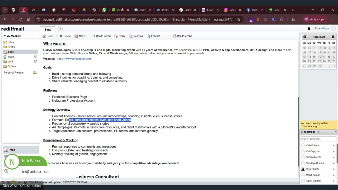Screen dimensions: 338x190
Task: Go to next month in calendar
Action: (x=333, y=37)
